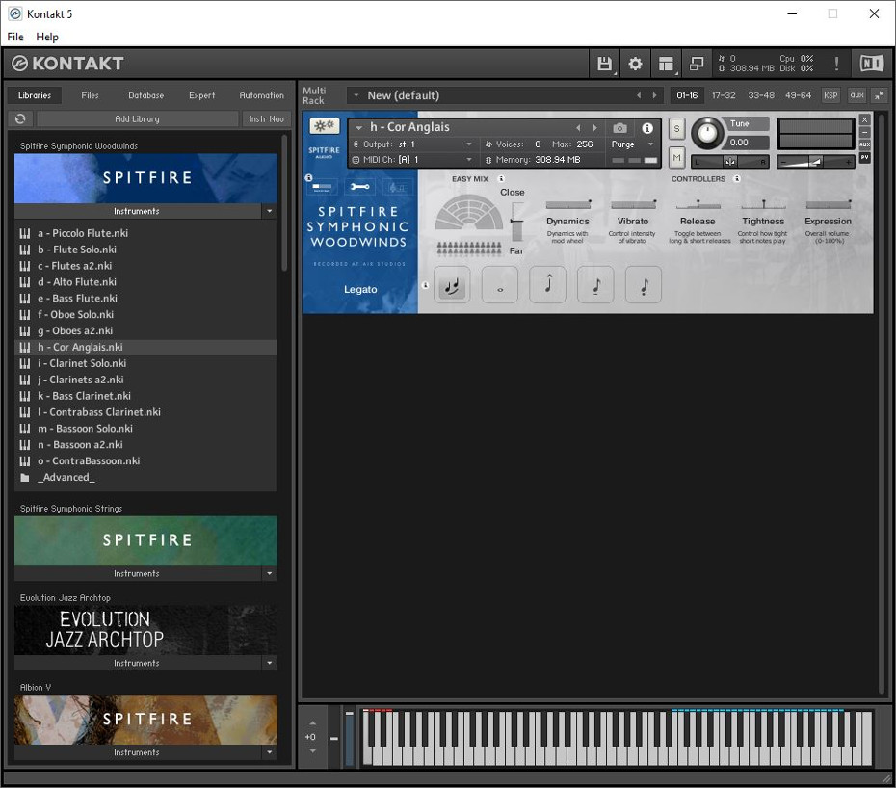The height and width of the screenshot is (788, 896).
Task: Collapse all rack headers with the resize icon
Action: (x=880, y=95)
